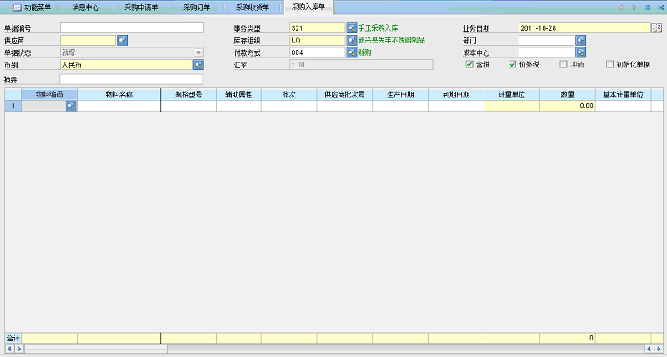Switch to the 采购订单 tab
The width and height of the screenshot is (667, 357).
coord(198,7)
